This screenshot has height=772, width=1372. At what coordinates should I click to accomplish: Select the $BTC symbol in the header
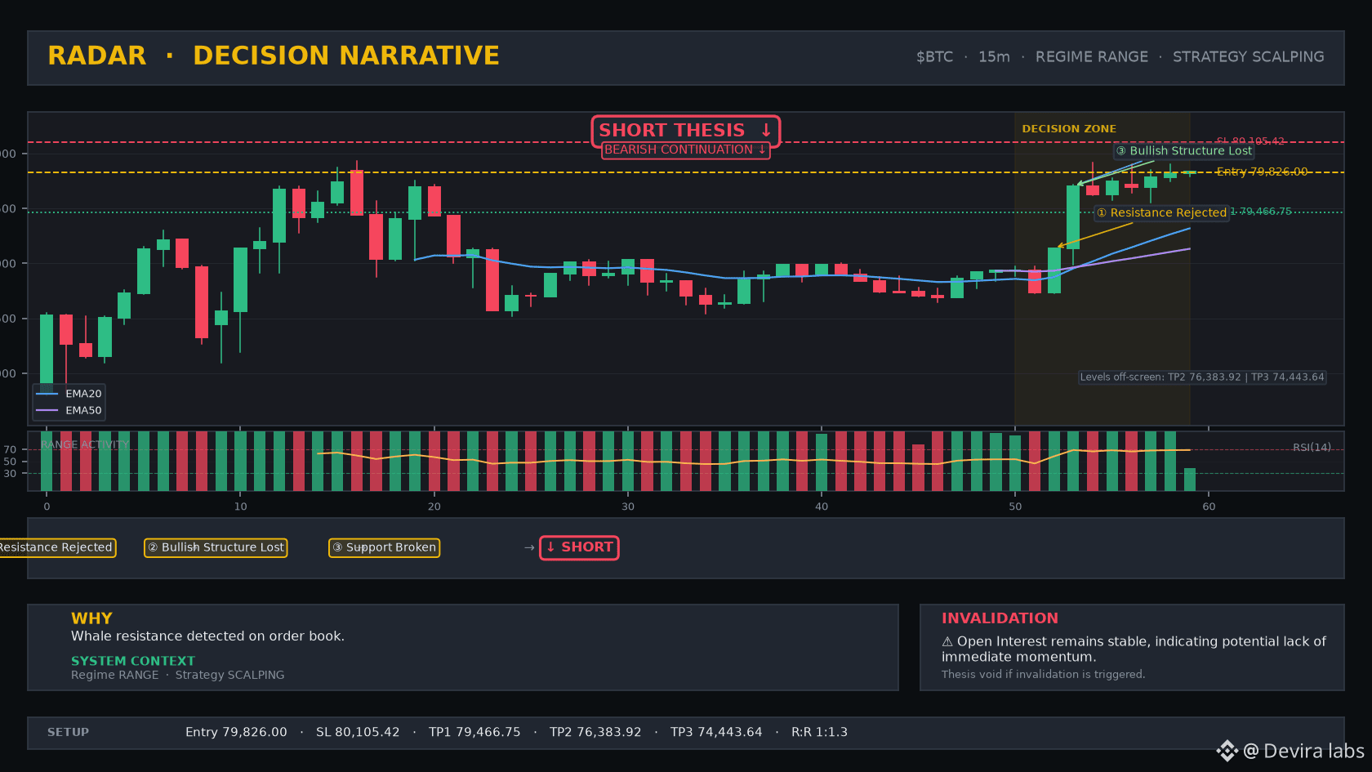point(934,57)
